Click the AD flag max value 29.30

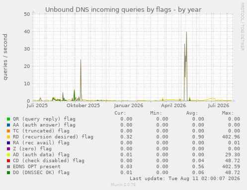[x=233, y=155]
